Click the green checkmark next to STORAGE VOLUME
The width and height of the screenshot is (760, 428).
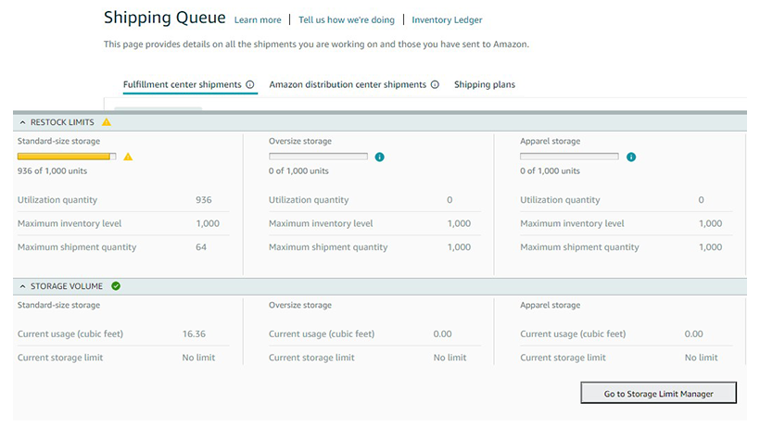click(116, 286)
